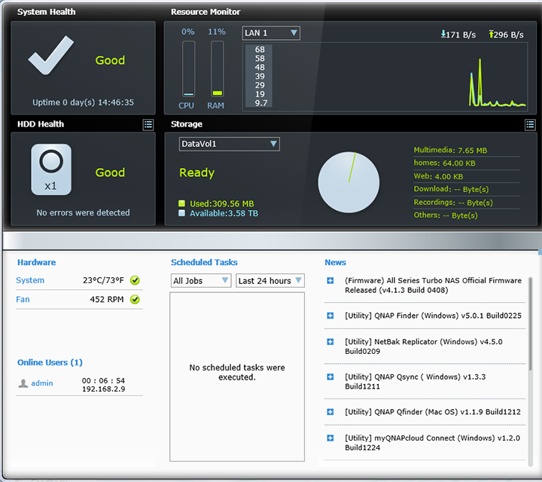
Task: Expand the NetBak Replicator news entry
Action: (x=330, y=342)
